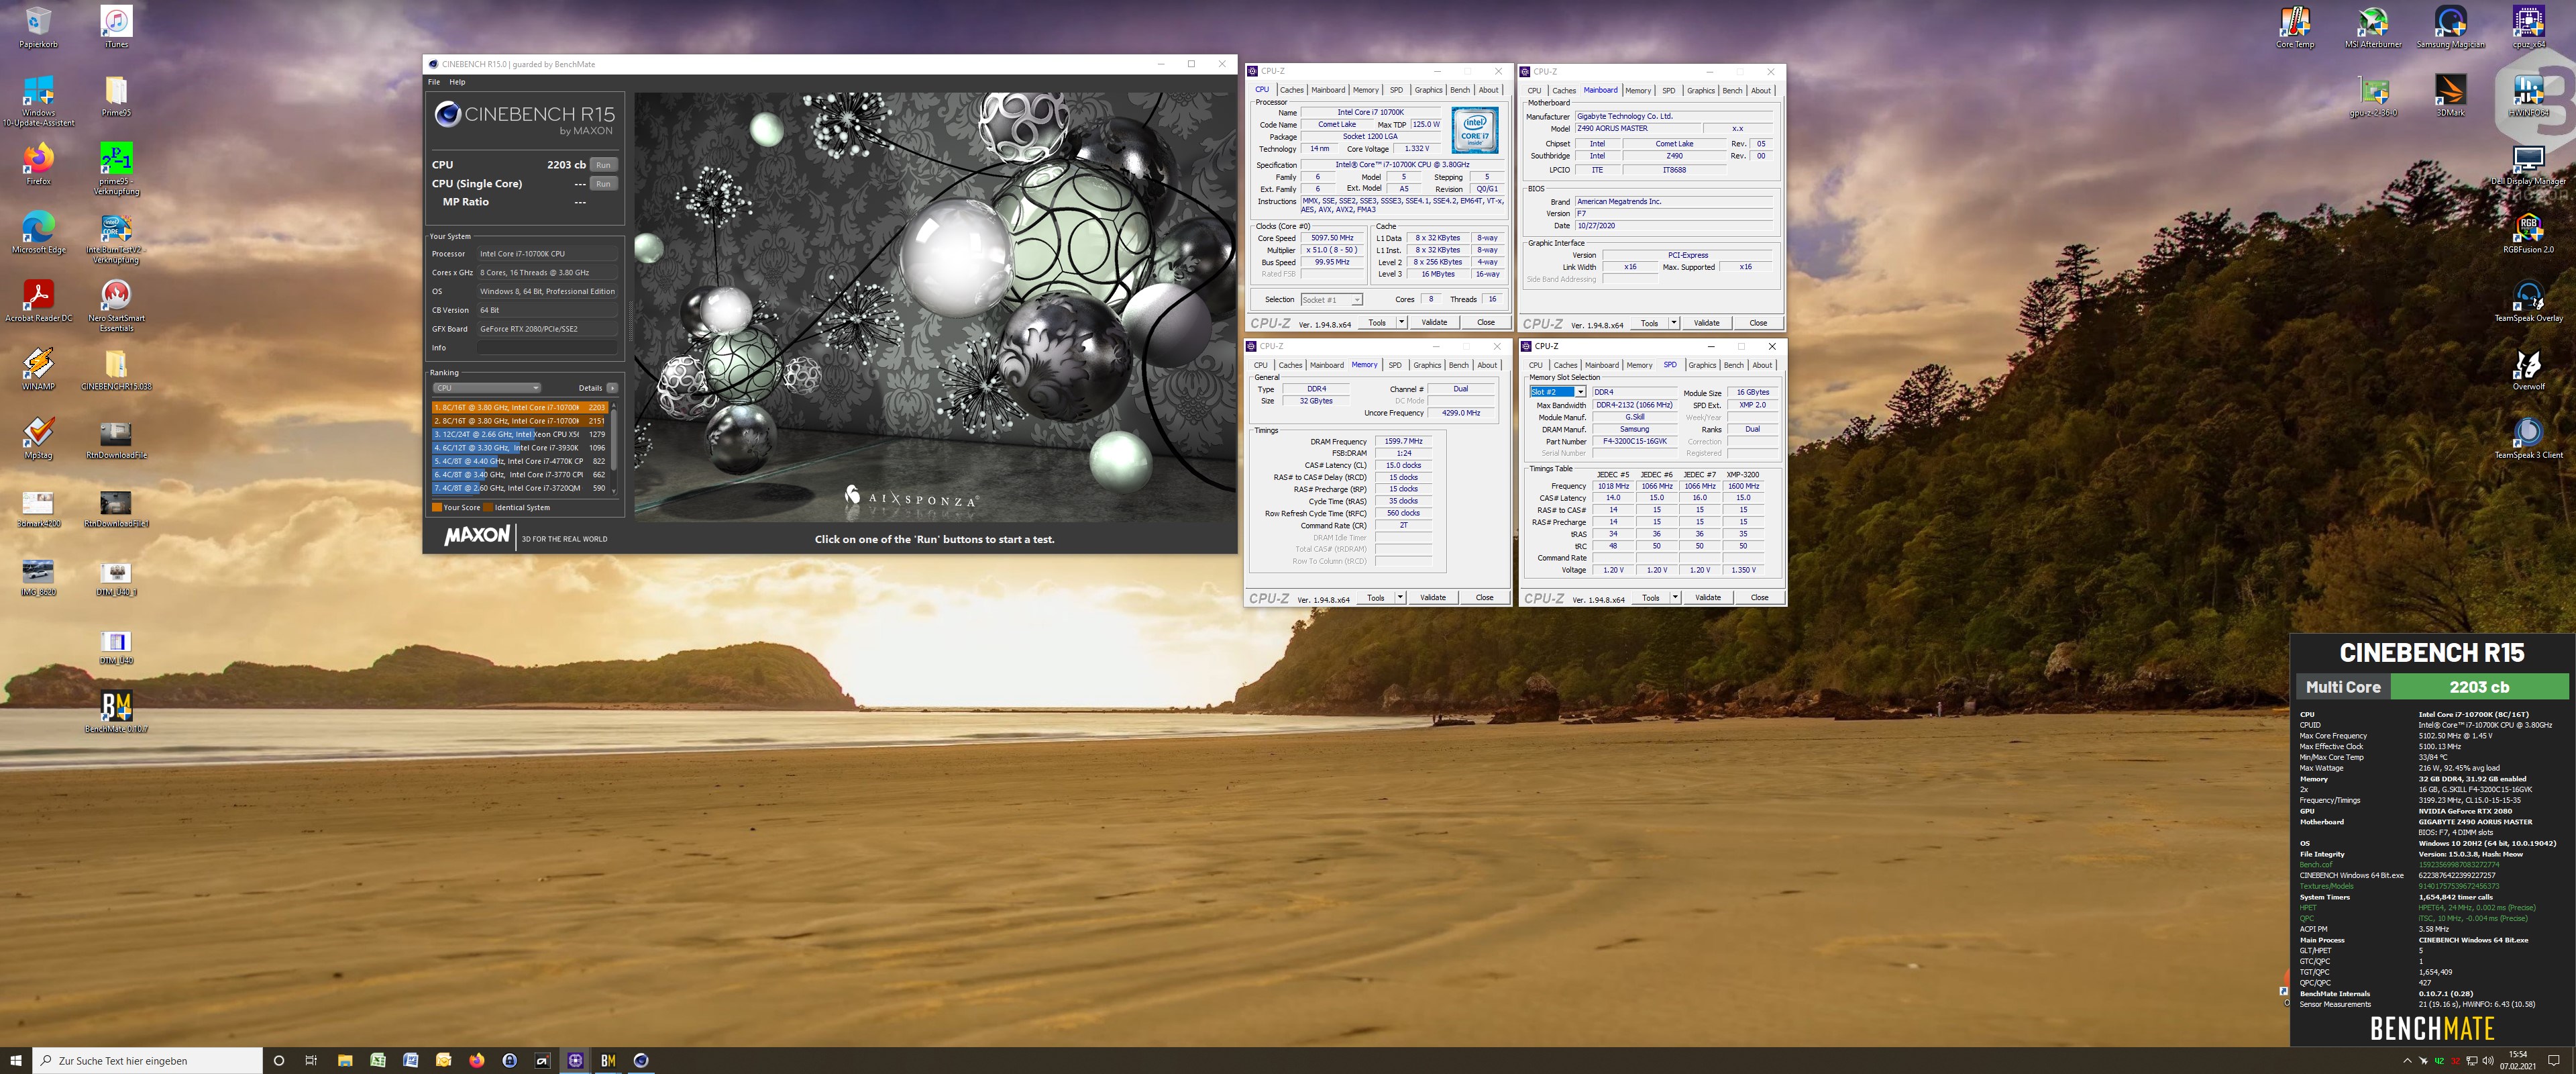Viewport: 2576px width, 1074px height.
Task: Select the BenchMate 0.10.7 desktop icon
Action: (116, 712)
